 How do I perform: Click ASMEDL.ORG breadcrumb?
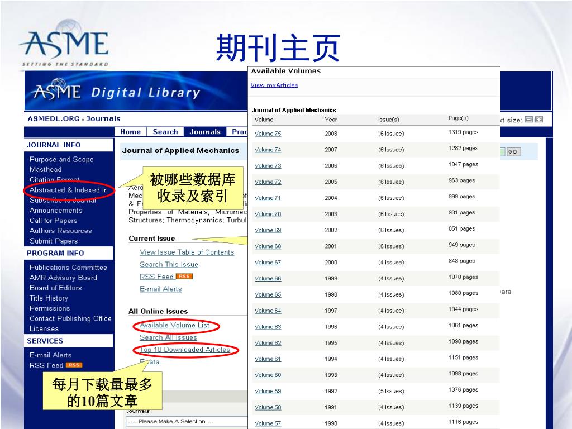(x=54, y=118)
